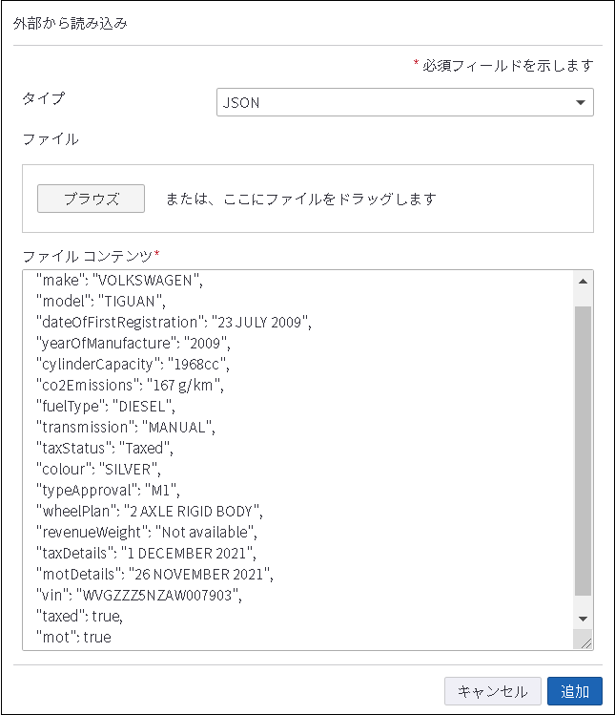The height and width of the screenshot is (715, 615).
Task: Click the textarea resize handle corner
Action: pyautogui.click(x=585, y=643)
